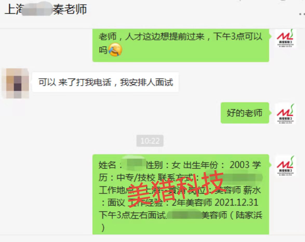305x242 pixels.
Task: Select the white bubble 可以 来了打我电话
Action: (x=105, y=82)
